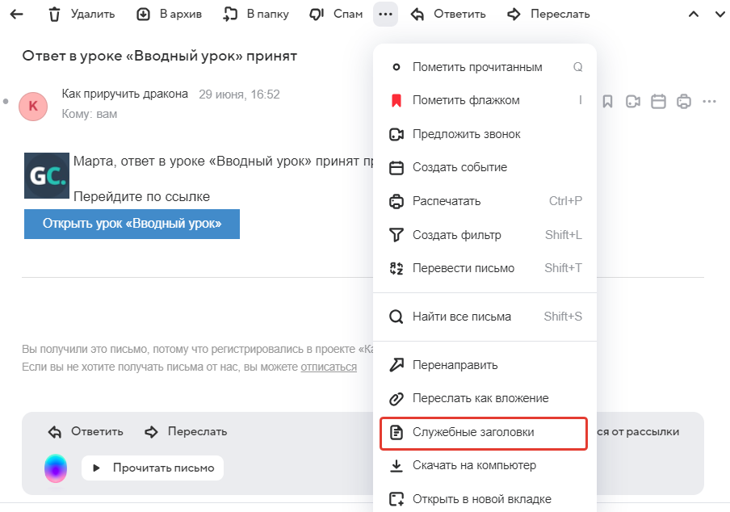
Task: Click Ответить in the top toolbar
Action: pyautogui.click(x=448, y=15)
